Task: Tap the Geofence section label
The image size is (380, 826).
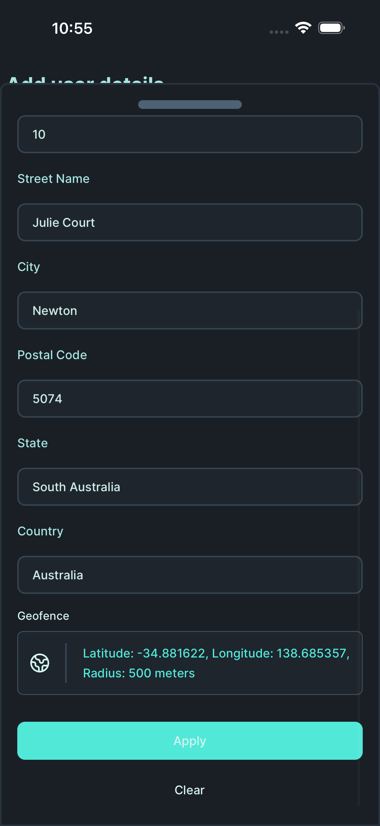Action: click(x=43, y=616)
